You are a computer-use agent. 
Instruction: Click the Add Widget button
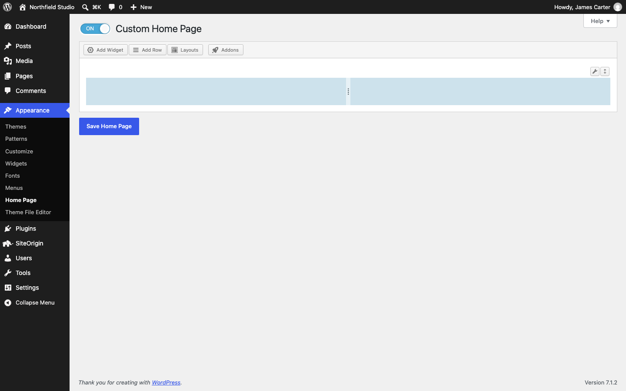106,50
